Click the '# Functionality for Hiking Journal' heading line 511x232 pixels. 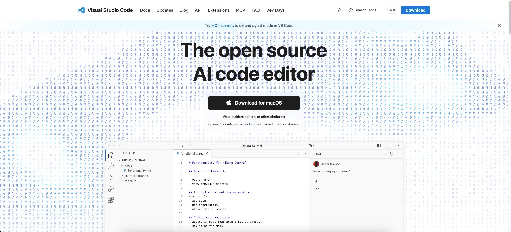pos(218,163)
